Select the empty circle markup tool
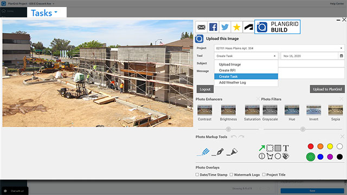Screen dimensions: 347x195 pyautogui.click(x=278, y=156)
